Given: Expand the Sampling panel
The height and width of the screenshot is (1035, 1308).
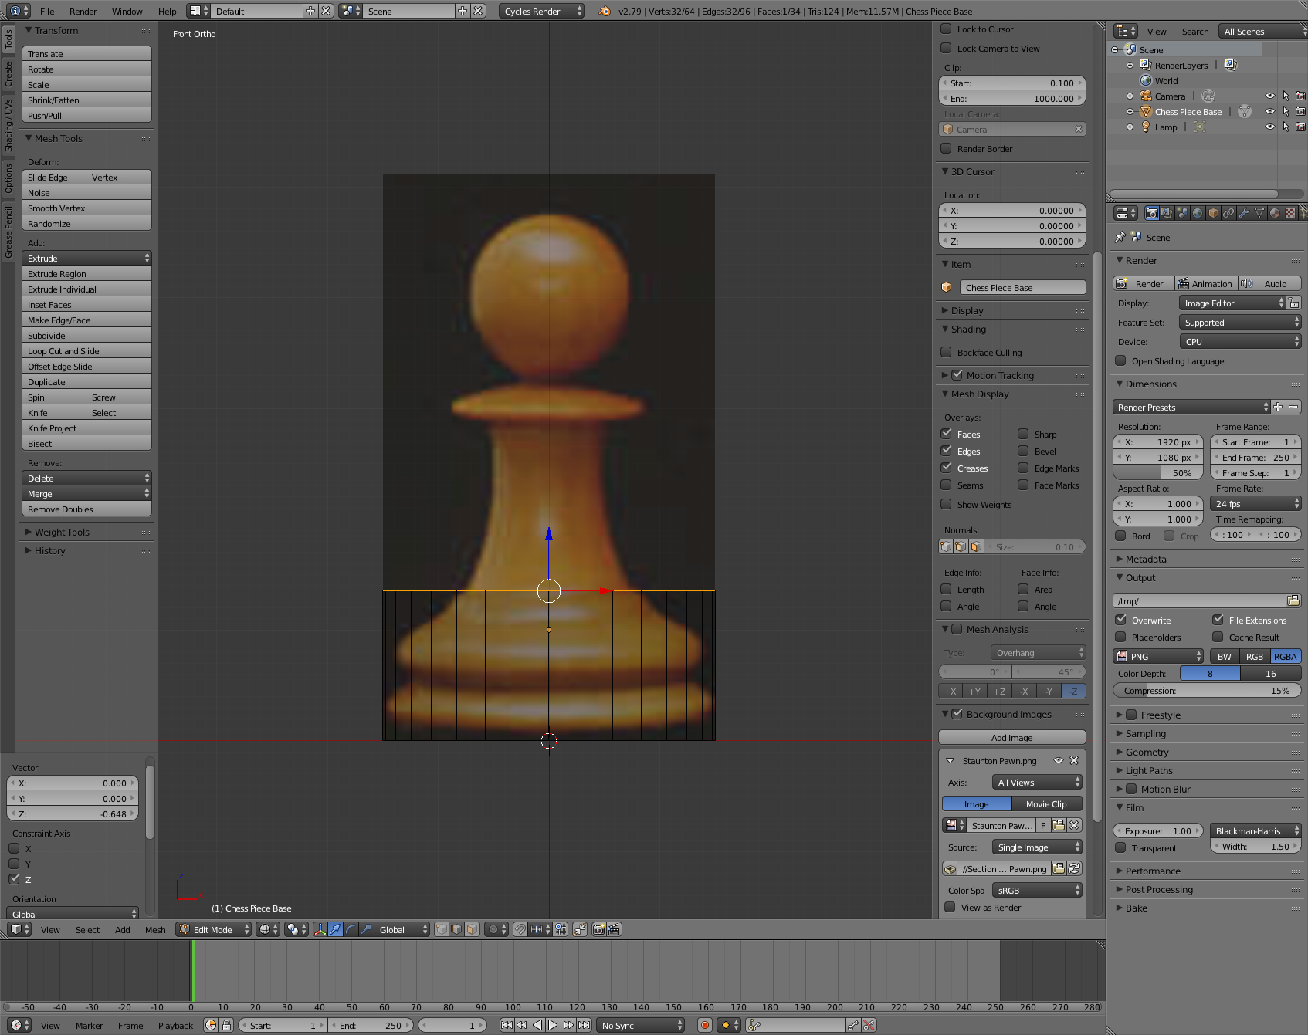Looking at the screenshot, I should pyautogui.click(x=1146, y=733).
